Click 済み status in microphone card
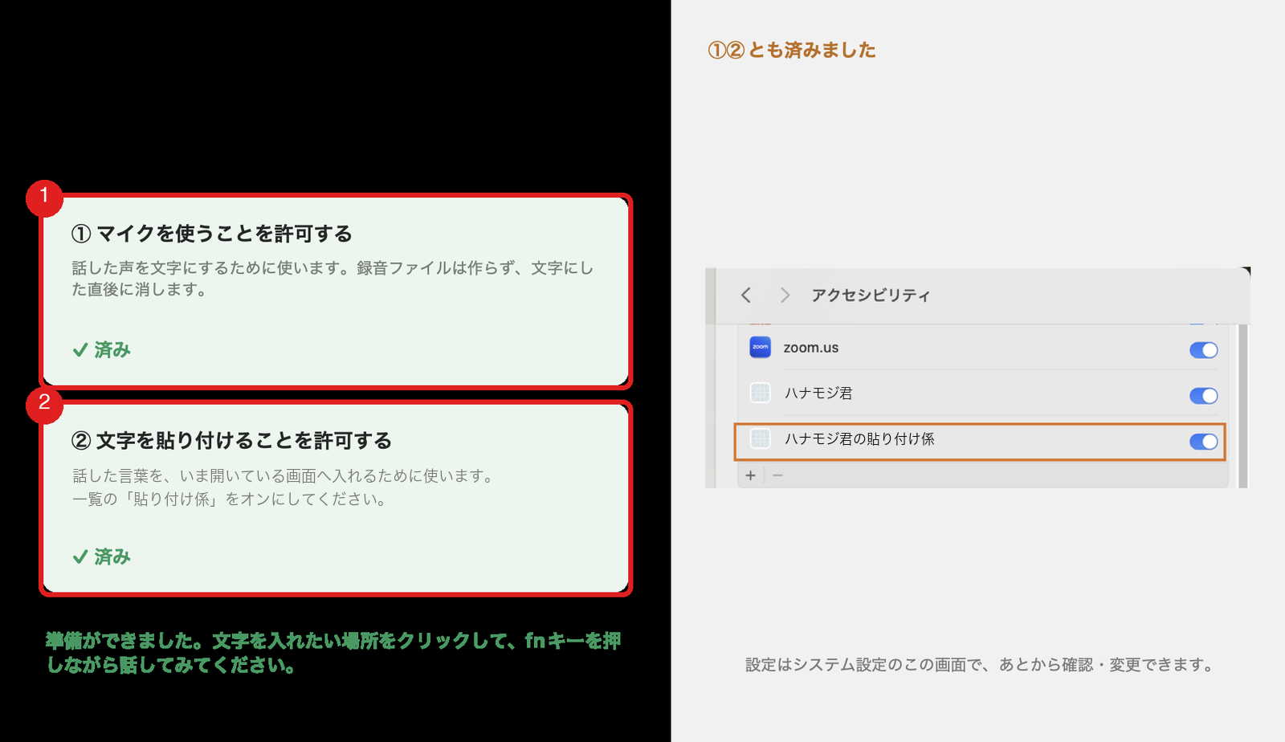The height and width of the screenshot is (742, 1285). (102, 350)
